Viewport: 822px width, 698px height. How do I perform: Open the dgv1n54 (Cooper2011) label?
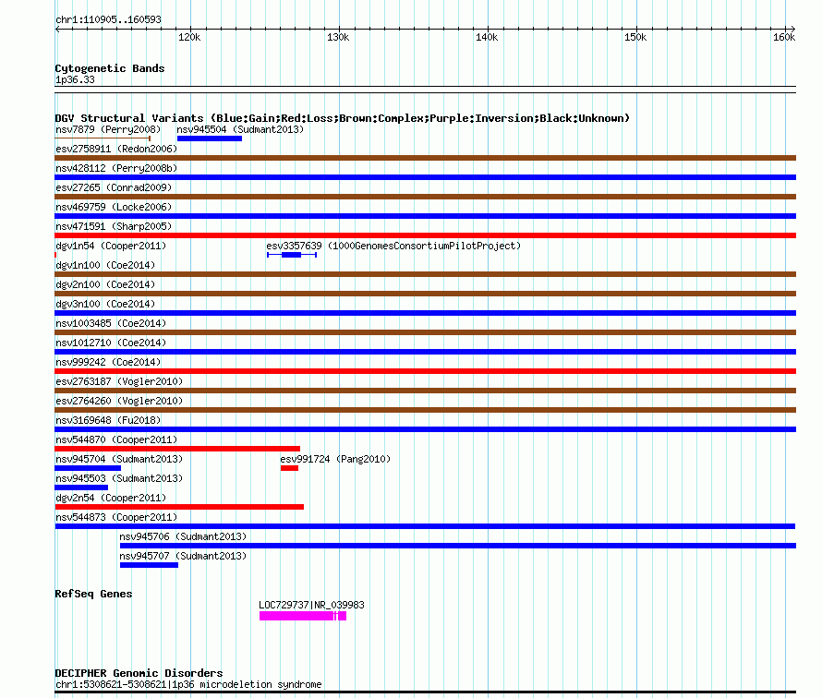click(111, 246)
